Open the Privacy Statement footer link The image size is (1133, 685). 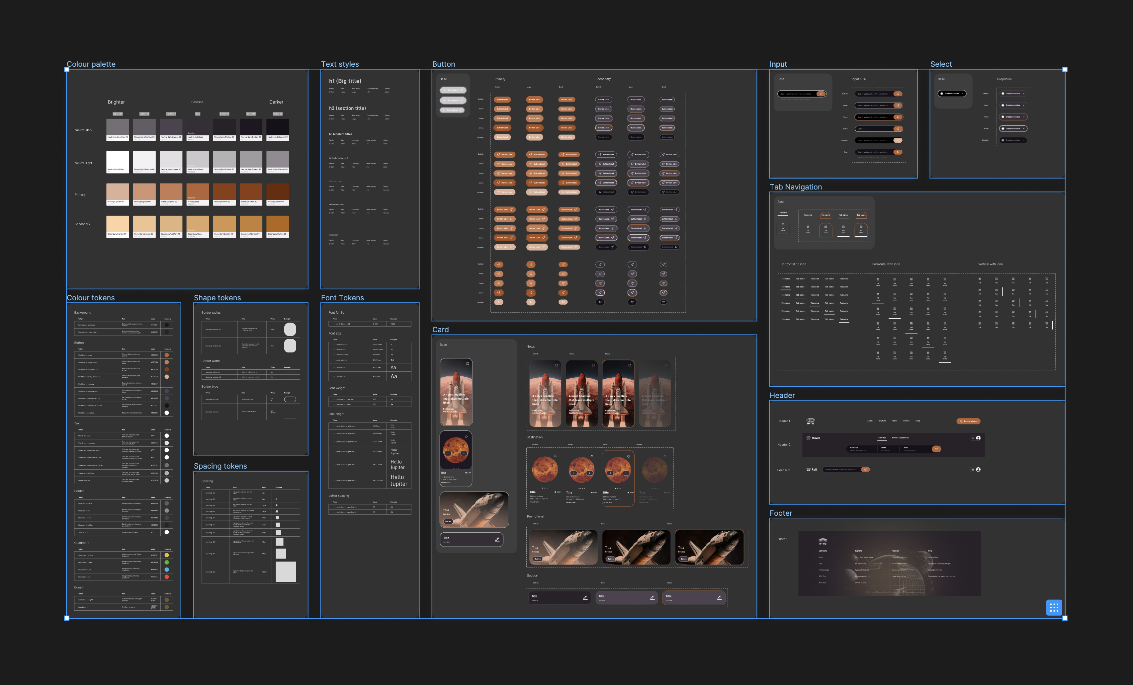pyautogui.click(x=899, y=564)
